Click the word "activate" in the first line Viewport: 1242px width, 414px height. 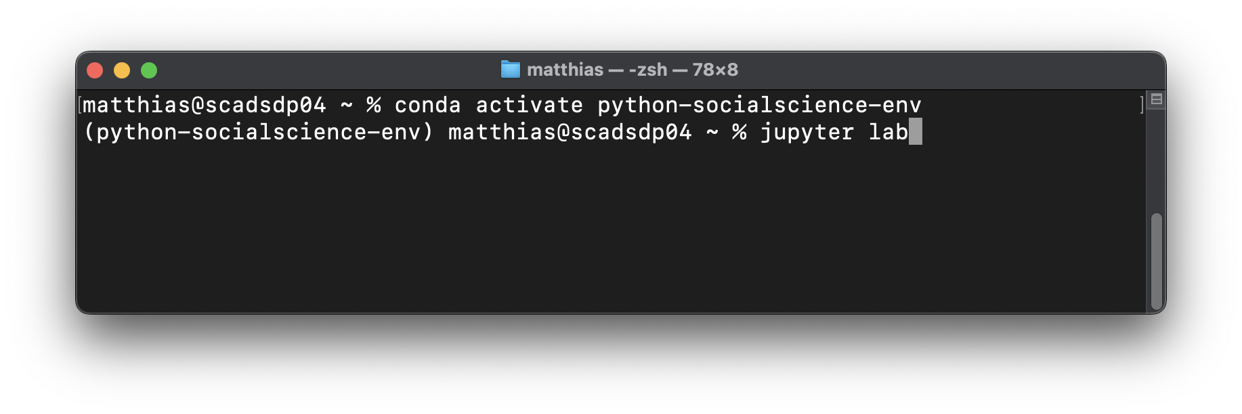tap(529, 105)
